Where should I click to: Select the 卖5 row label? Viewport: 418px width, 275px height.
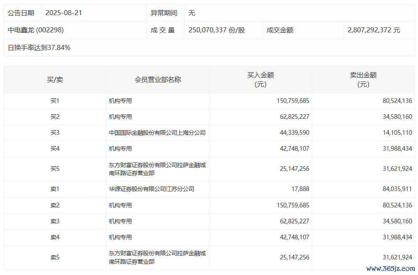pos(55,258)
